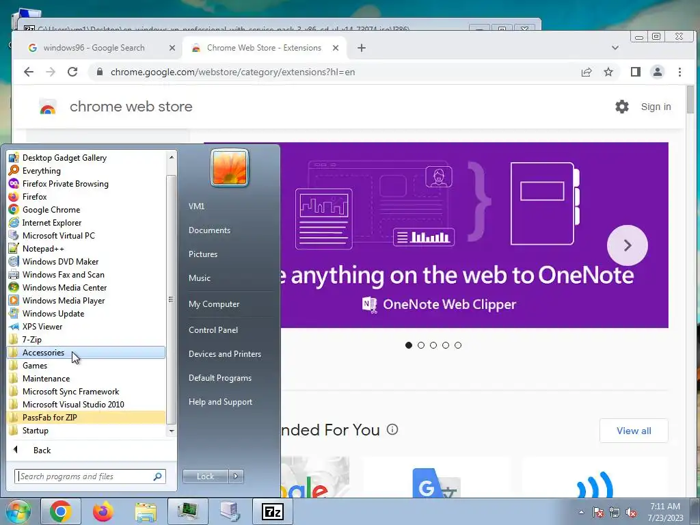Click the volume muted tray icon
The width and height of the screenshot is (700, 525).
coord(631,513)
